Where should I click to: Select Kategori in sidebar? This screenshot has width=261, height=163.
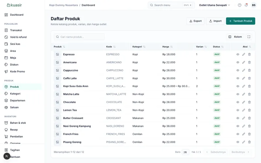tap(22, 94)
